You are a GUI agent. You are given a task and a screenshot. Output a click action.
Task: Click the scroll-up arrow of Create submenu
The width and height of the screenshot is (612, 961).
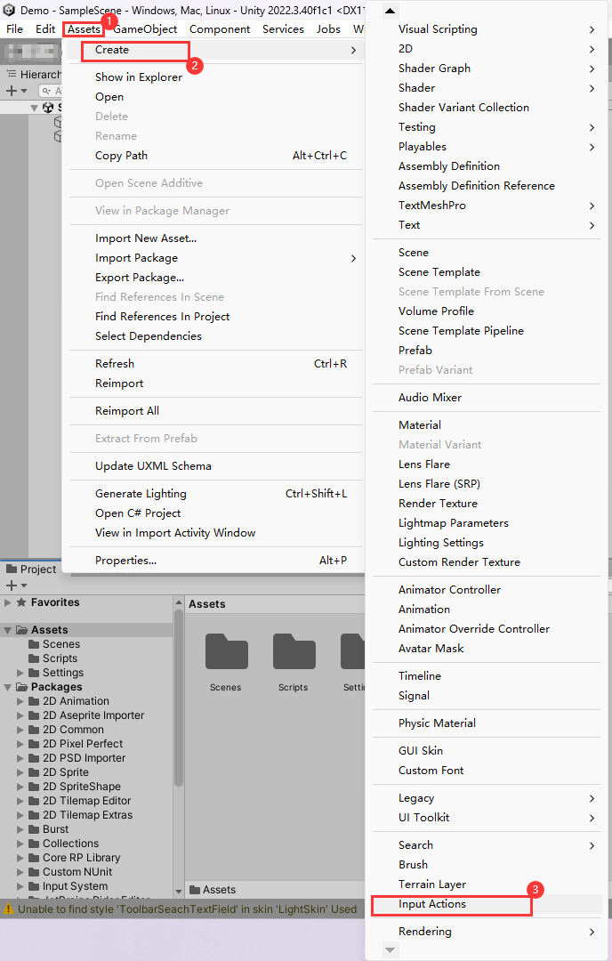pyautogui.click(x=390, y=11)
